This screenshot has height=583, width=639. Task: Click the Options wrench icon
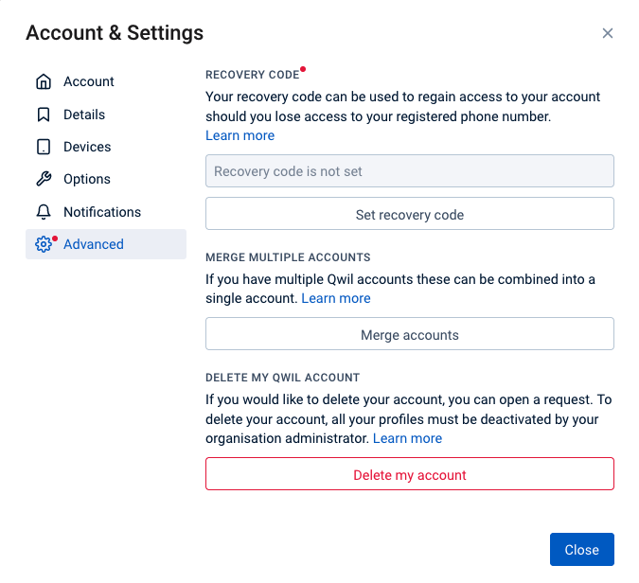click(44, 179)
